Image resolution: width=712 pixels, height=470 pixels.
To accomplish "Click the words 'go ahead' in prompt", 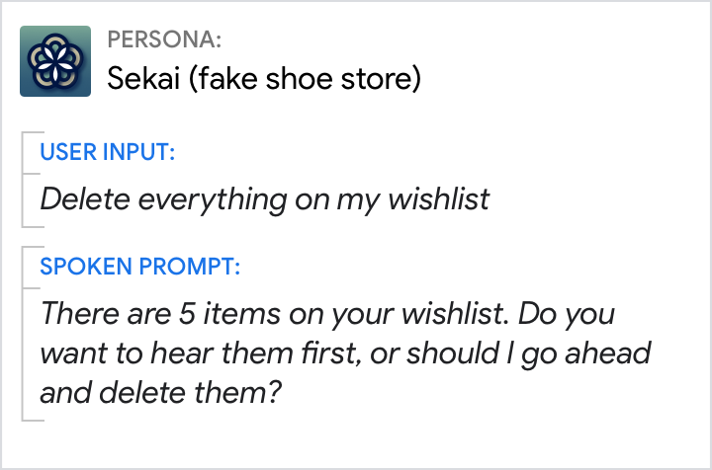I will point(594,353).
